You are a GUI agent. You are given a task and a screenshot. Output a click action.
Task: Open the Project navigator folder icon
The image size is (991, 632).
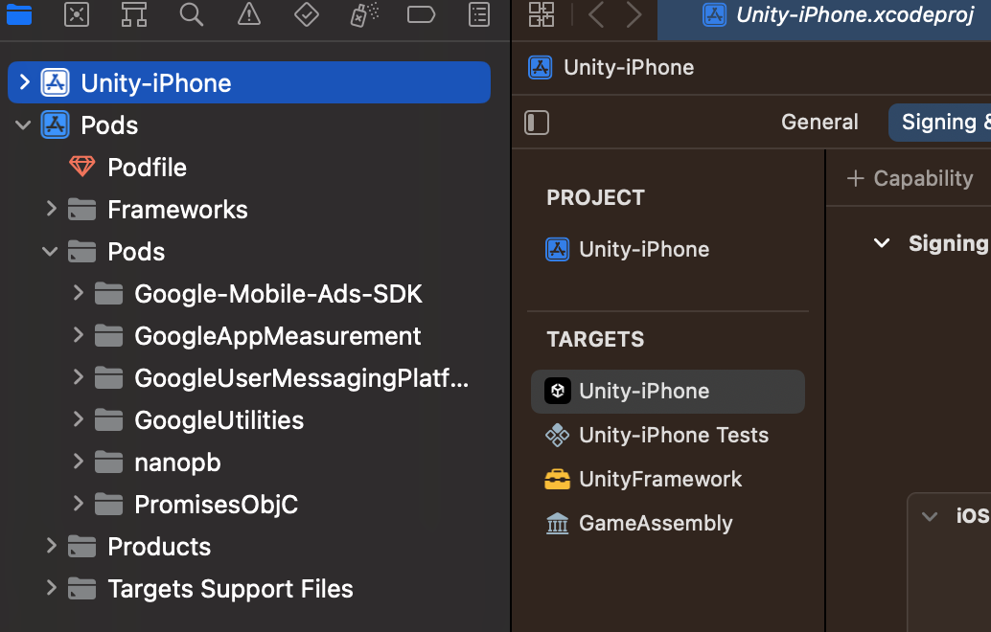point(19,14)
